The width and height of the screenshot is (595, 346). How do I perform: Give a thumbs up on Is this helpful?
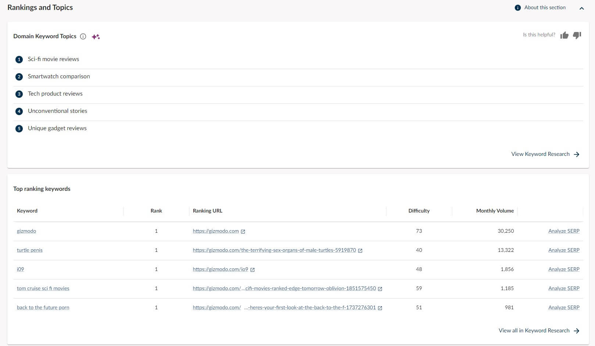click(x=565, y=35)
